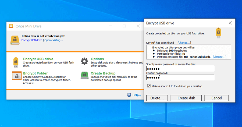242x127 pixels.
Task: Click Change link beside the partition container file
Action: (219, 57)
